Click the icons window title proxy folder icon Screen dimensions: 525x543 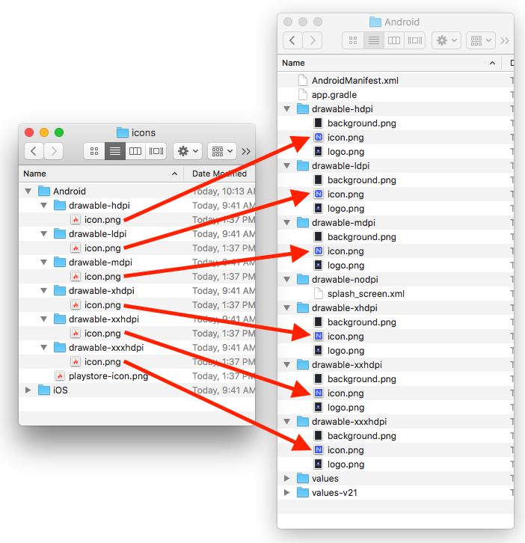(122, 132)
